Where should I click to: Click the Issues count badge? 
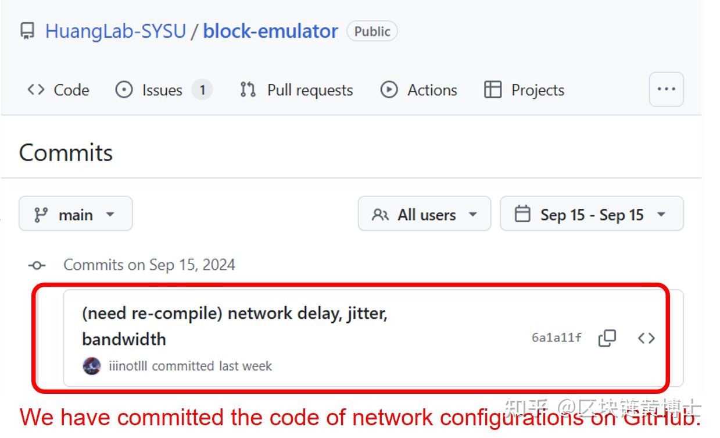point(202,90)
